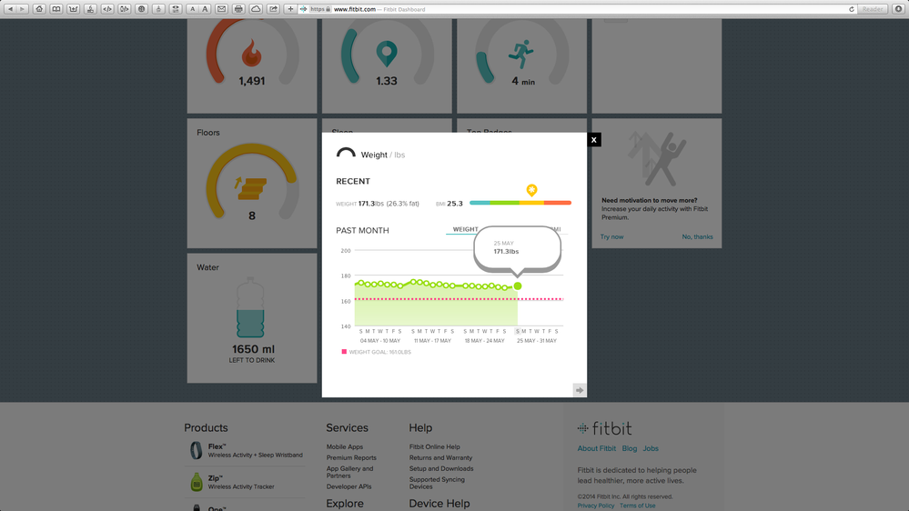
Task: Click the pink Weight Goal legend square
Action: 344,352
